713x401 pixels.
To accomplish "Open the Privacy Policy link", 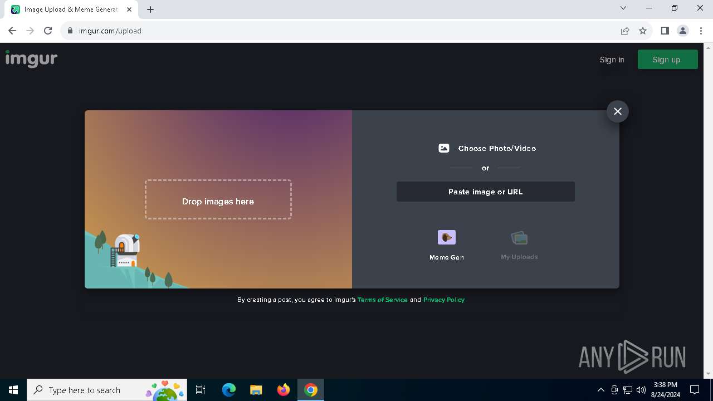I will click(x=444, y=300).
